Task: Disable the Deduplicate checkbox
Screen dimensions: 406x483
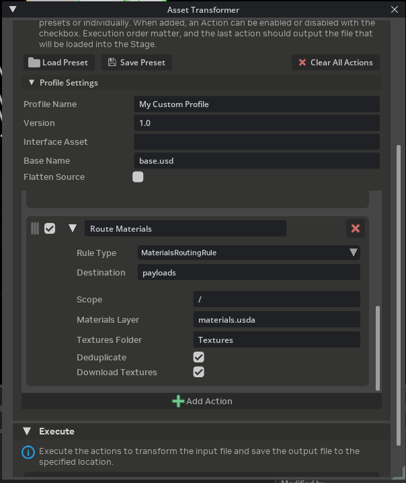Action: (x=198, y=357)
